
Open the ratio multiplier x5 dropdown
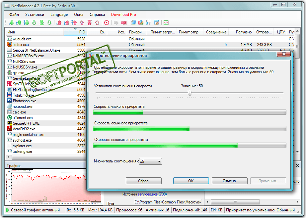[150, 161]
